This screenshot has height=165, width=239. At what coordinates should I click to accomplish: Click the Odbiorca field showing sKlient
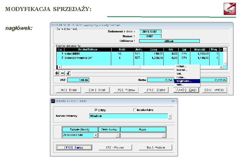[169, 41]
